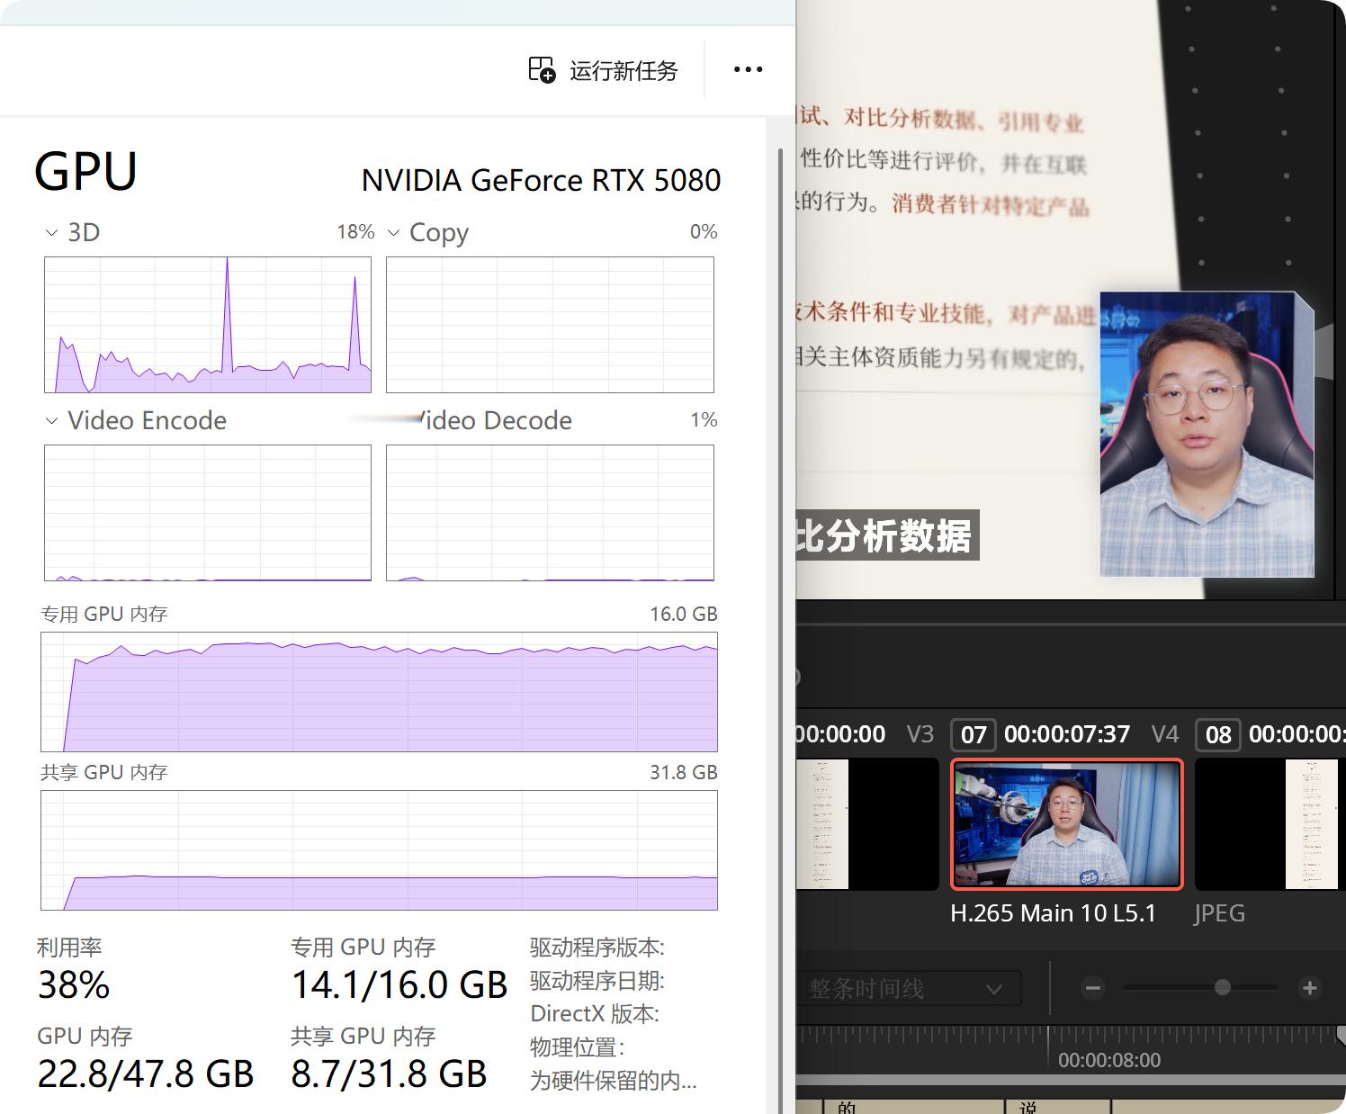Click the Video Decode usage graph
Viewport: 1346px width, 1114px height.
[550, 513]
